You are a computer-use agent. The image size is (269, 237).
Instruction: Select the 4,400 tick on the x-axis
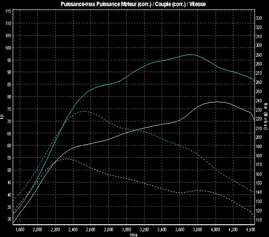click(x=251, y=229)
